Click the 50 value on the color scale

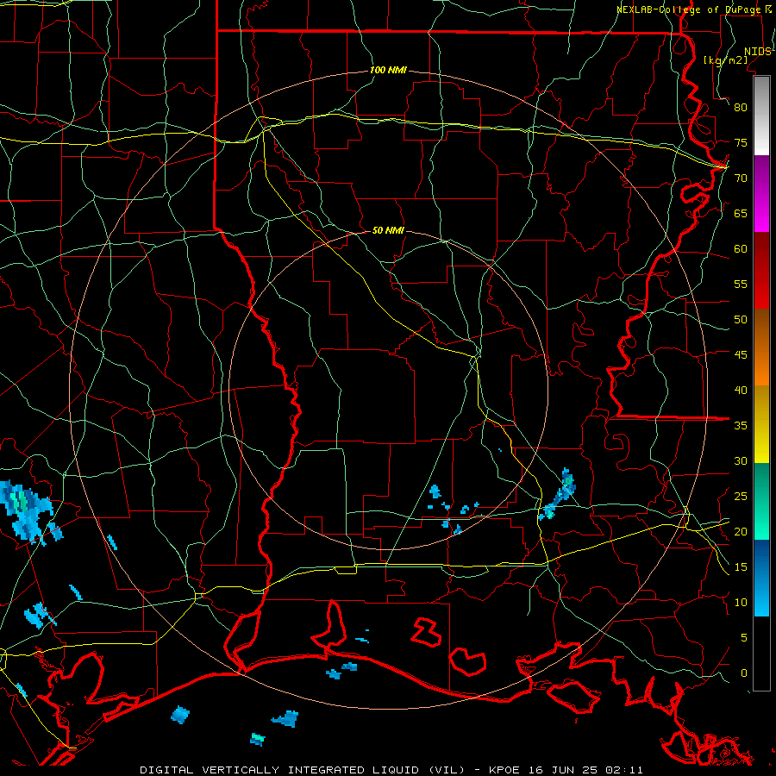pos(741,320)
